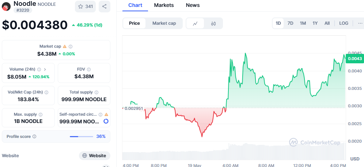This screenshot has width=364, height=167.
Task: Show info icon next to Vol/Mkt Cap (24h)
Action: pyautogui.click(x=46, y=92)
